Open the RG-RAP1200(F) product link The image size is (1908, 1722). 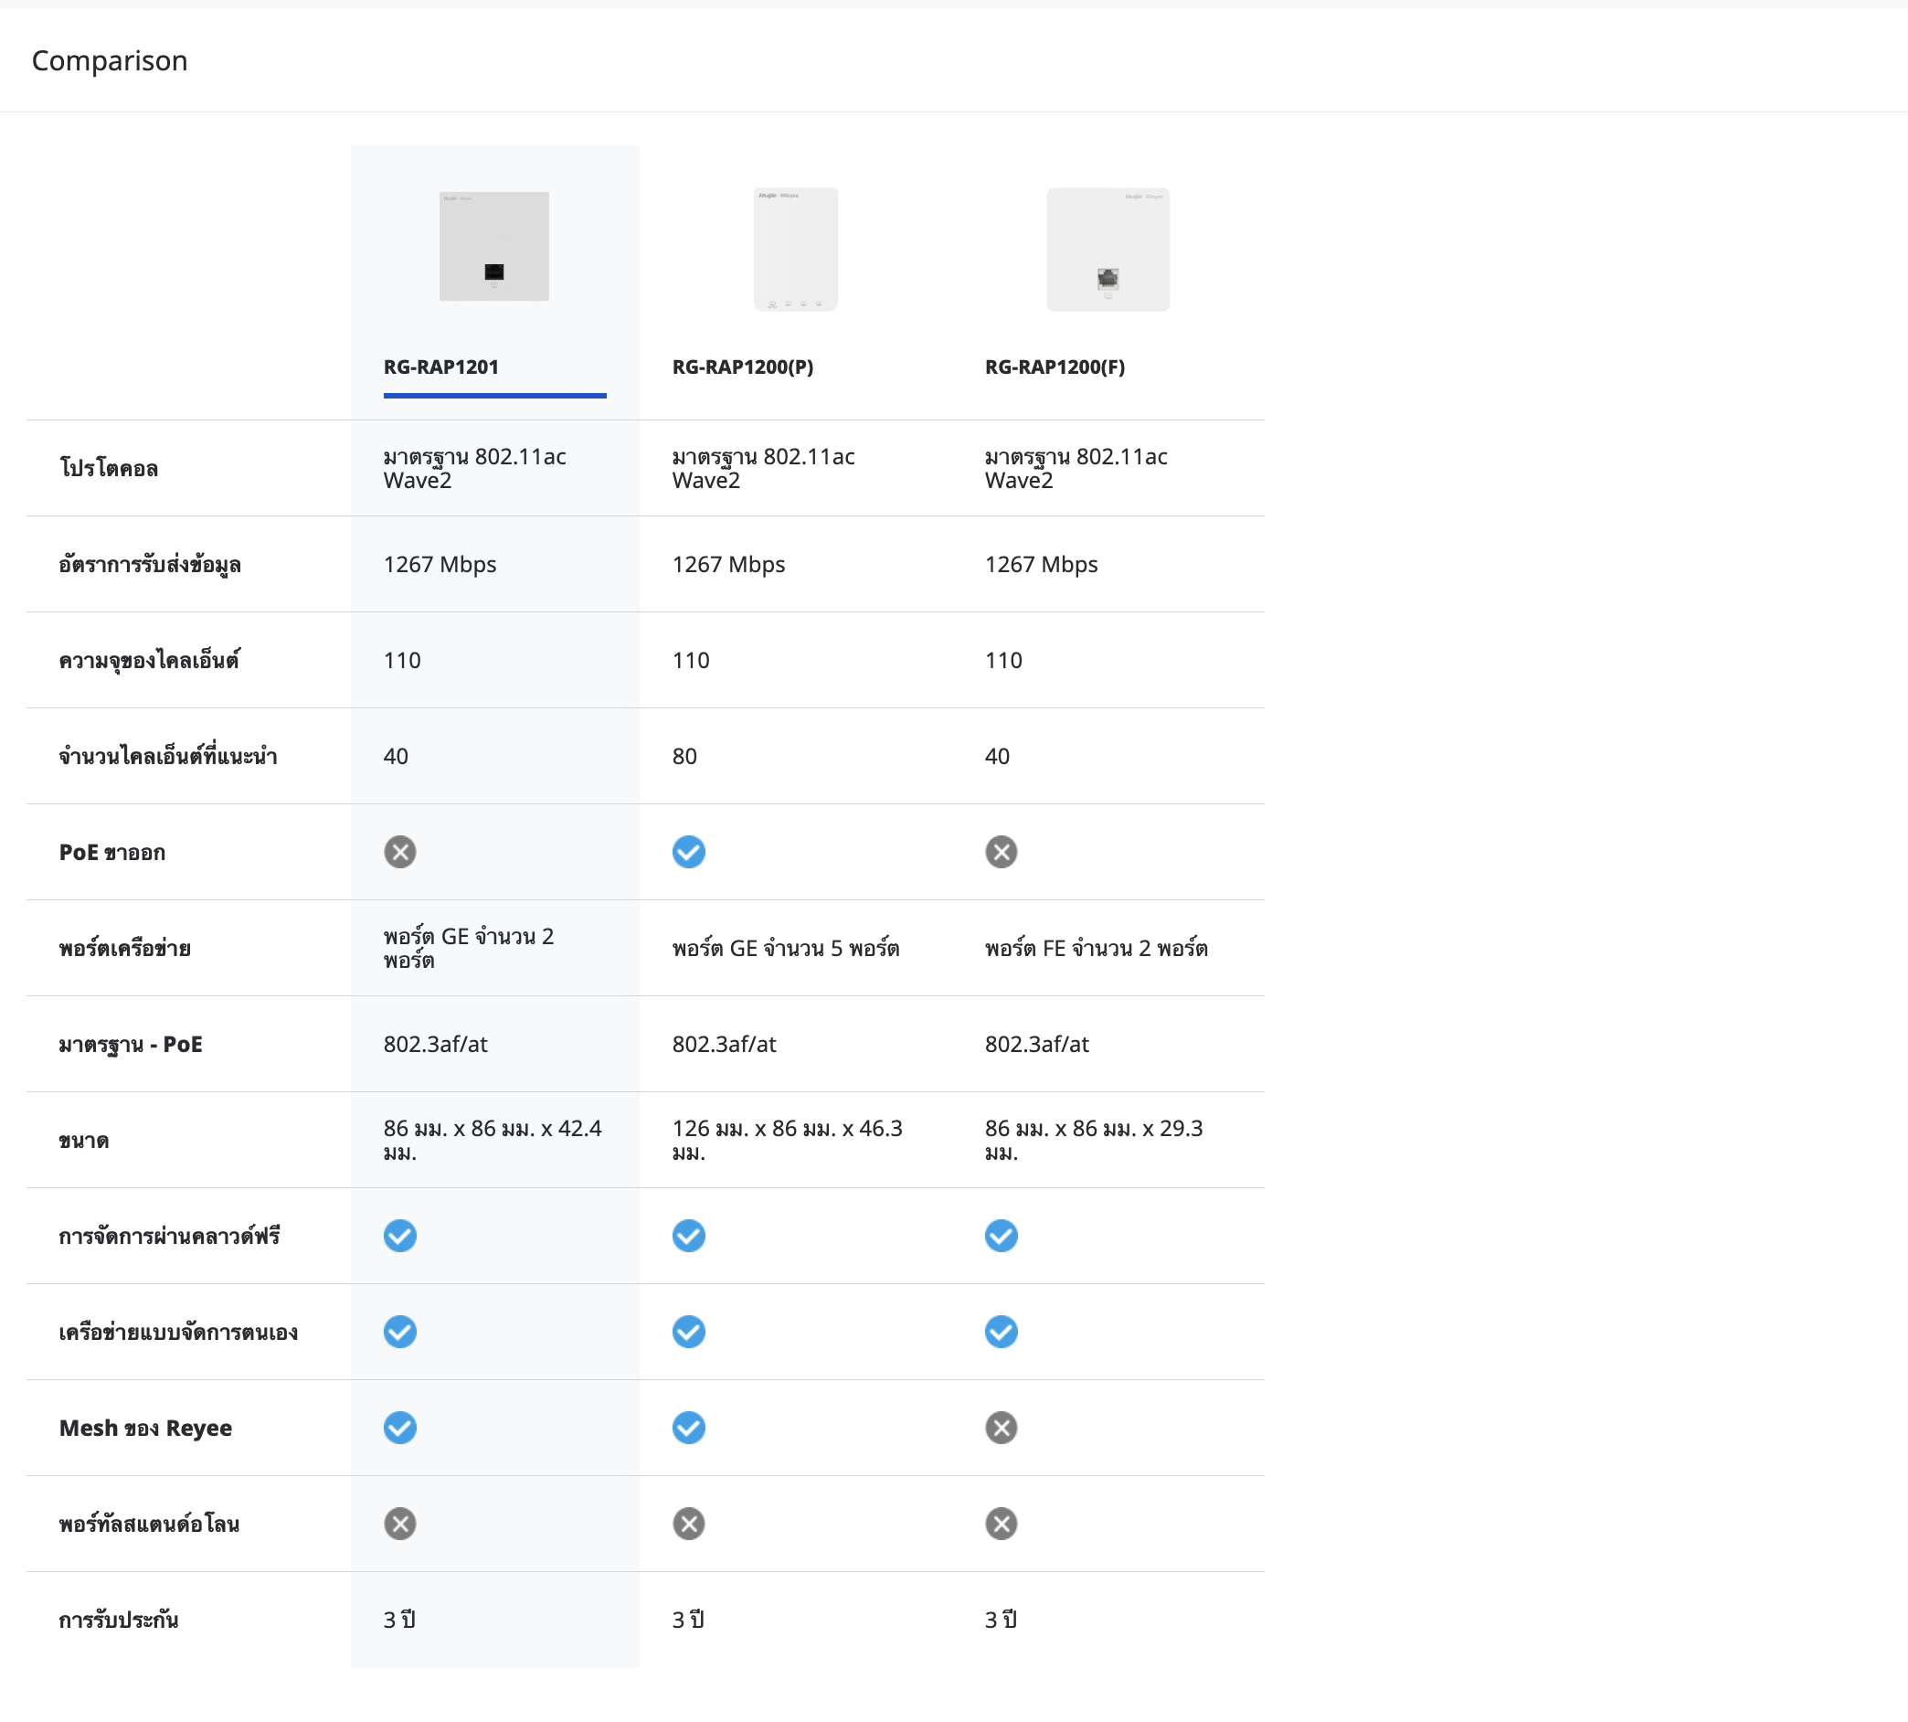click(1055, 367)
